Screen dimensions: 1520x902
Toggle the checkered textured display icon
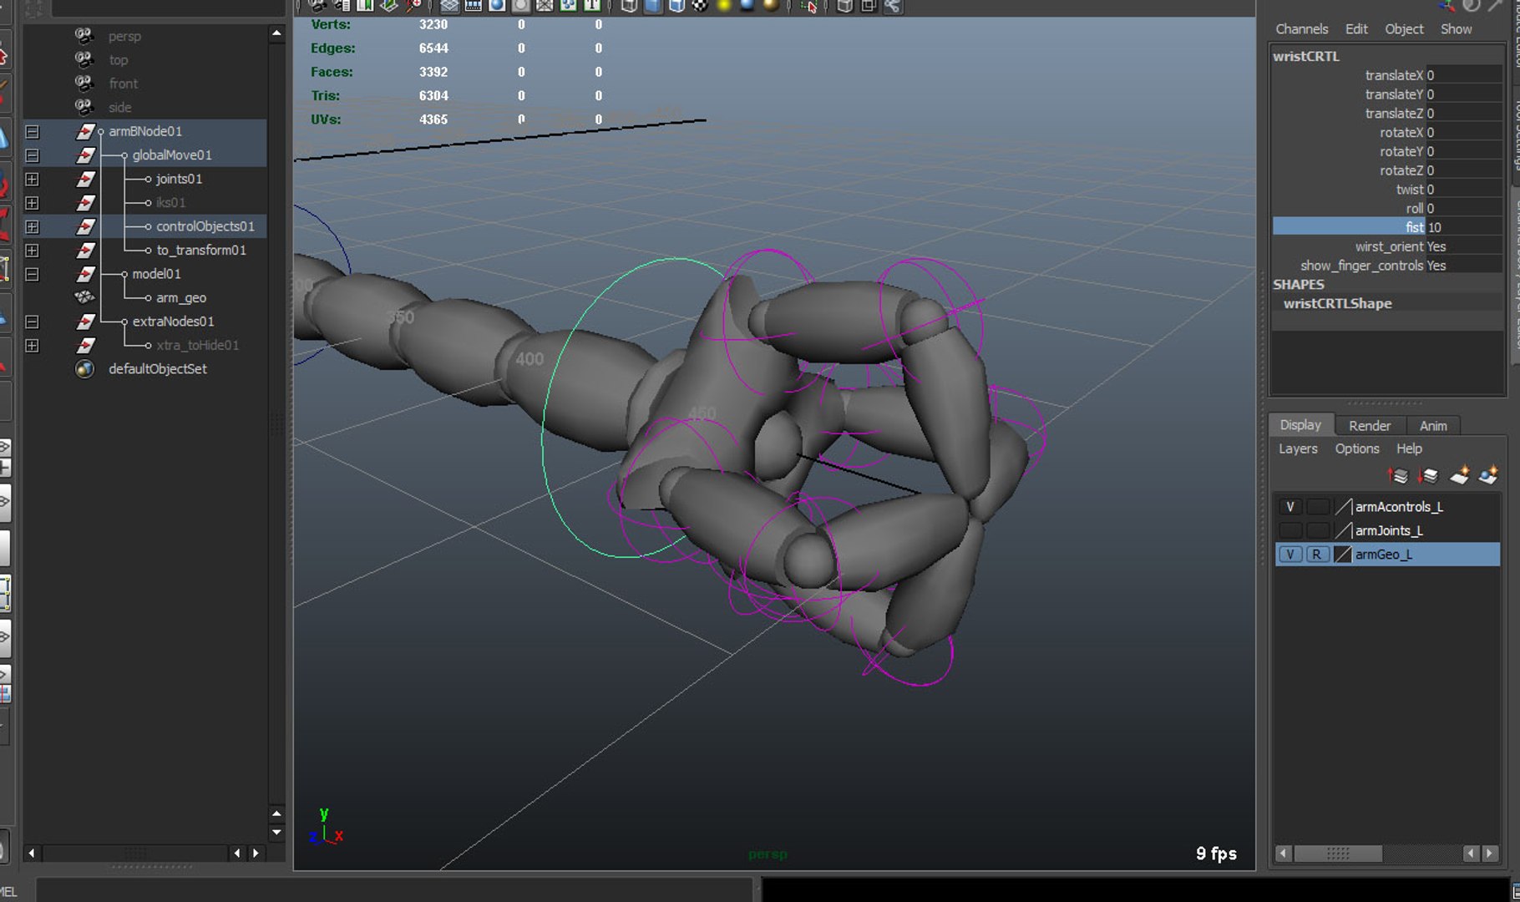[x=700, y=6]
